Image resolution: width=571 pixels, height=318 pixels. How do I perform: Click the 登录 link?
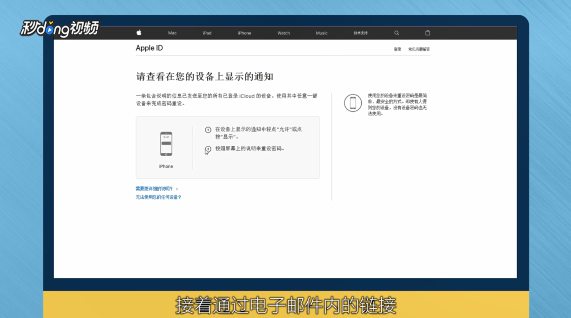397,49
